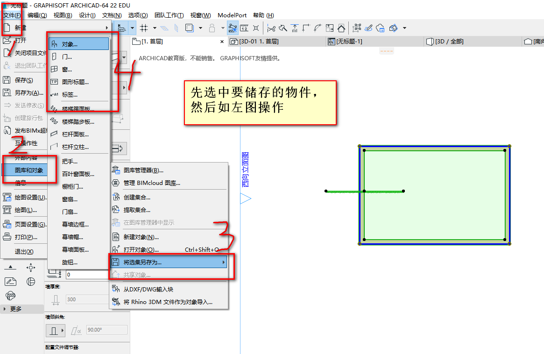
Task: Toggle the guide lines snapping icon
Action: coord(233,28)
